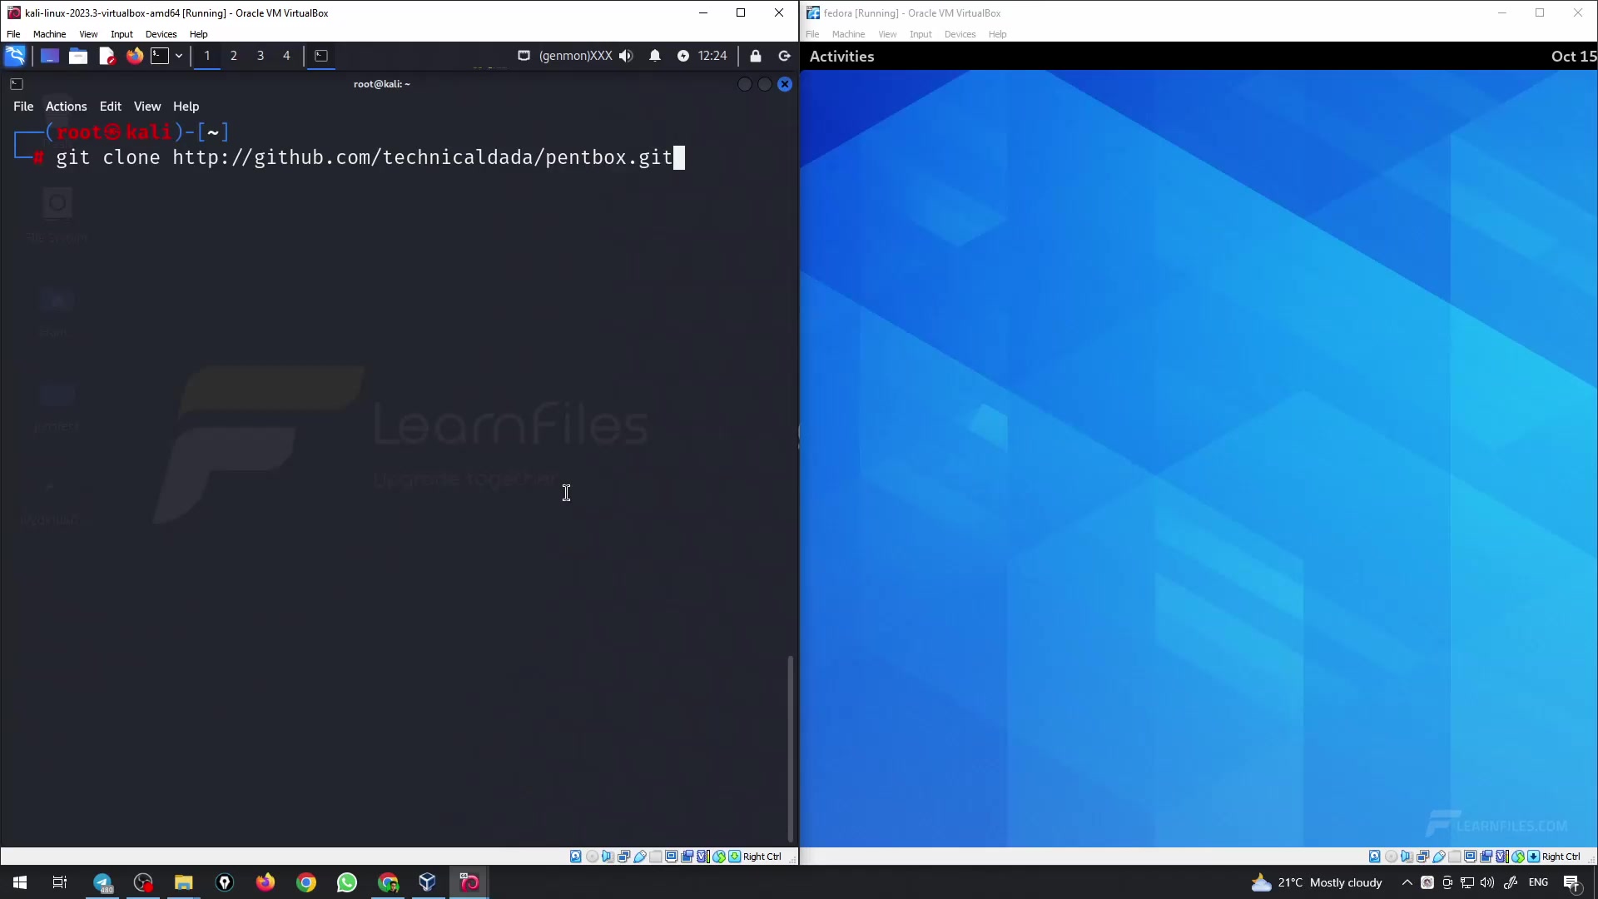Open the Windows weather widget
The image size is (1598, 899).
coord(1317,882)
